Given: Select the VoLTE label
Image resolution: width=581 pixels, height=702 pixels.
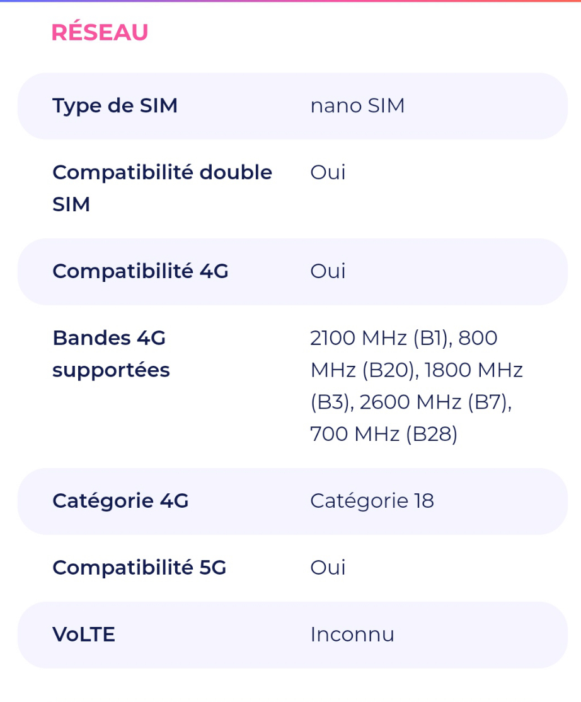Looking at the screenshot, I should (84, 635).
